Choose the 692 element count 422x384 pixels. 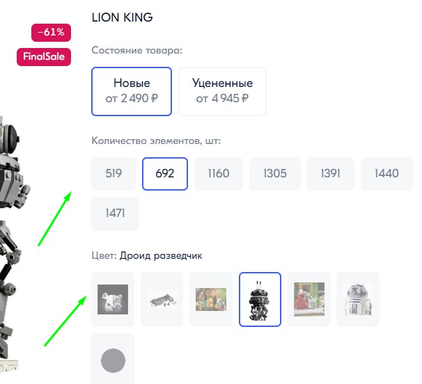point(165,173)
